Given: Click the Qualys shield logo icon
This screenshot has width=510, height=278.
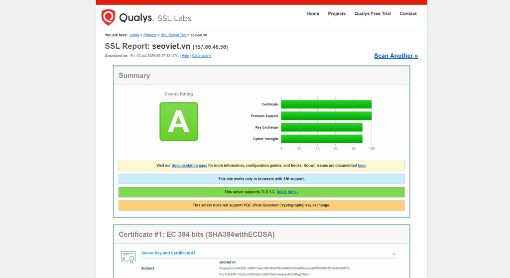Looking at the screenshot, I should (108, 17).
